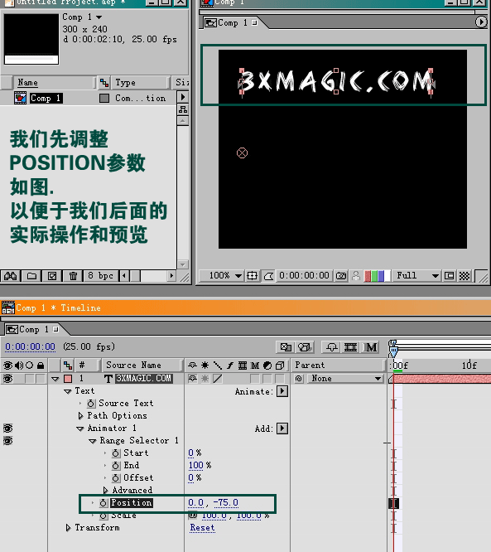
Task: Click the trash delete icon in Project panel
Action: point(73,276)
